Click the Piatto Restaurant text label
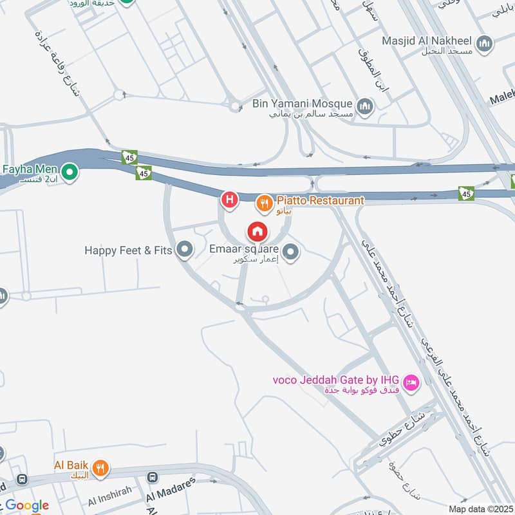The image size is (515, 515). (x=321, y=200)
